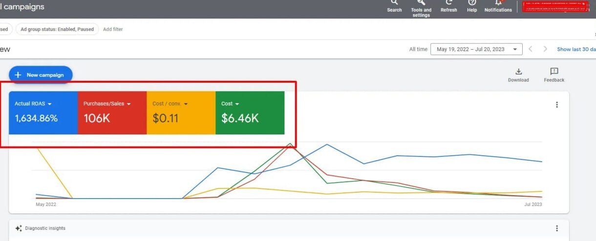Screen dimensions: 596x241
Task: Expand the Actual ROAS metric dropdown
Action: point(50,104)
